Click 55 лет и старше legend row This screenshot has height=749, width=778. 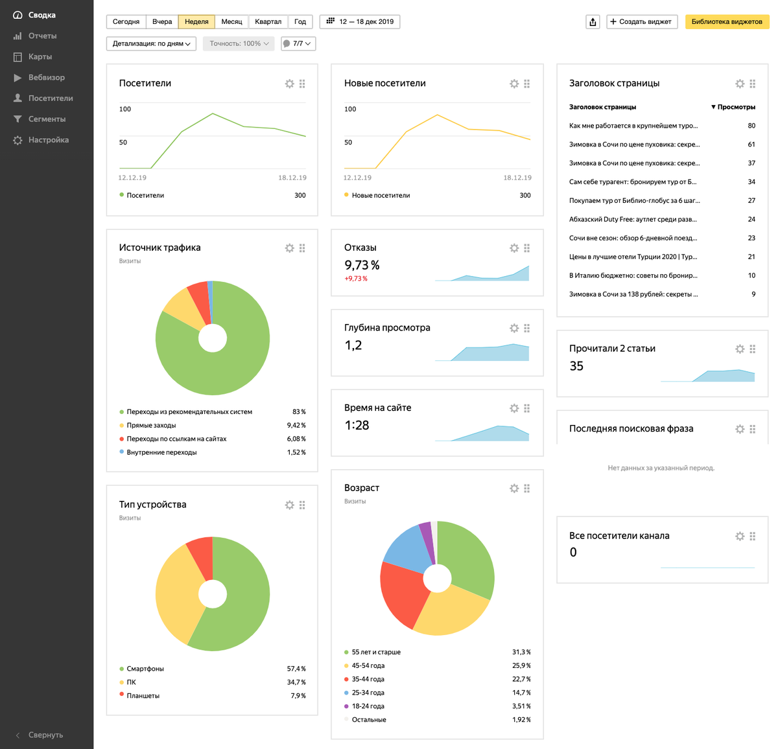click(438, 652)
